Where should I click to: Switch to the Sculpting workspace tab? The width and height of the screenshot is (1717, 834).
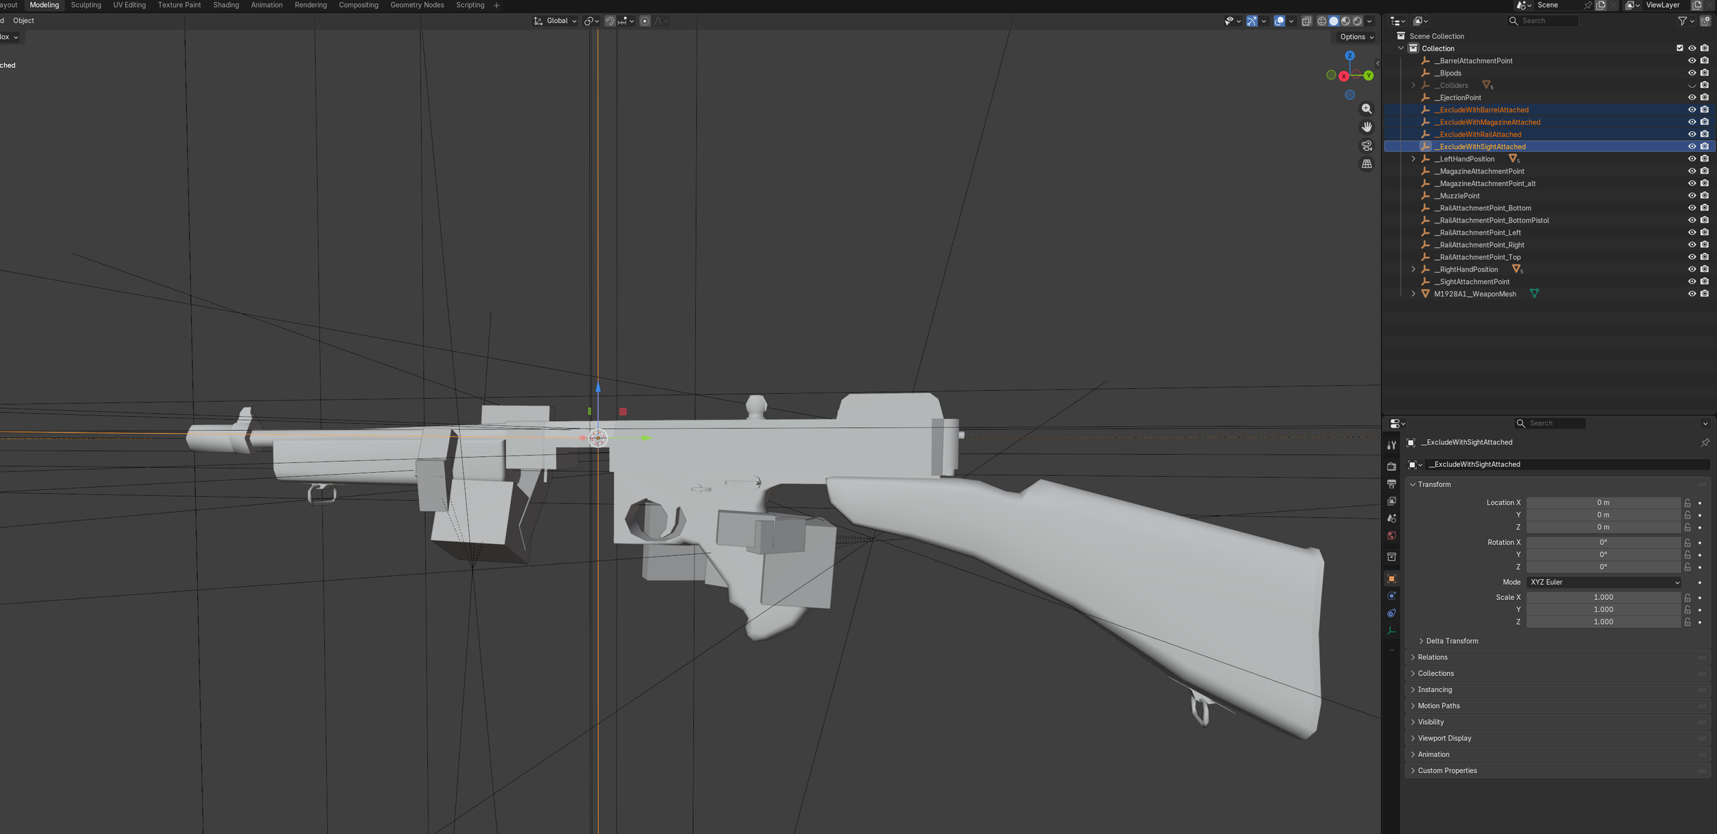point(86,5)
